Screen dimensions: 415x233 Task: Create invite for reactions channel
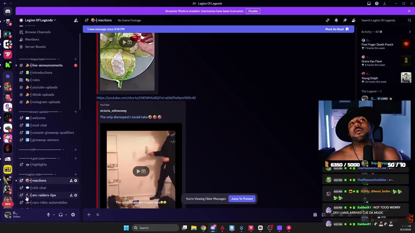point(71,181)
